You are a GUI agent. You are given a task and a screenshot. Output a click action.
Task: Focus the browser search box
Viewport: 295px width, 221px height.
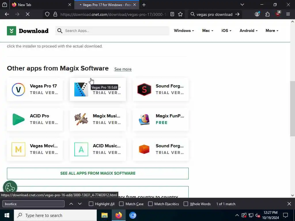[214, 14]
